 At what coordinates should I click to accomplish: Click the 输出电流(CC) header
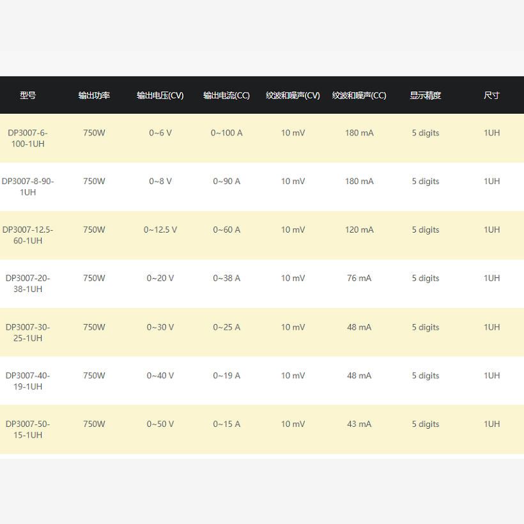(227, 95)
